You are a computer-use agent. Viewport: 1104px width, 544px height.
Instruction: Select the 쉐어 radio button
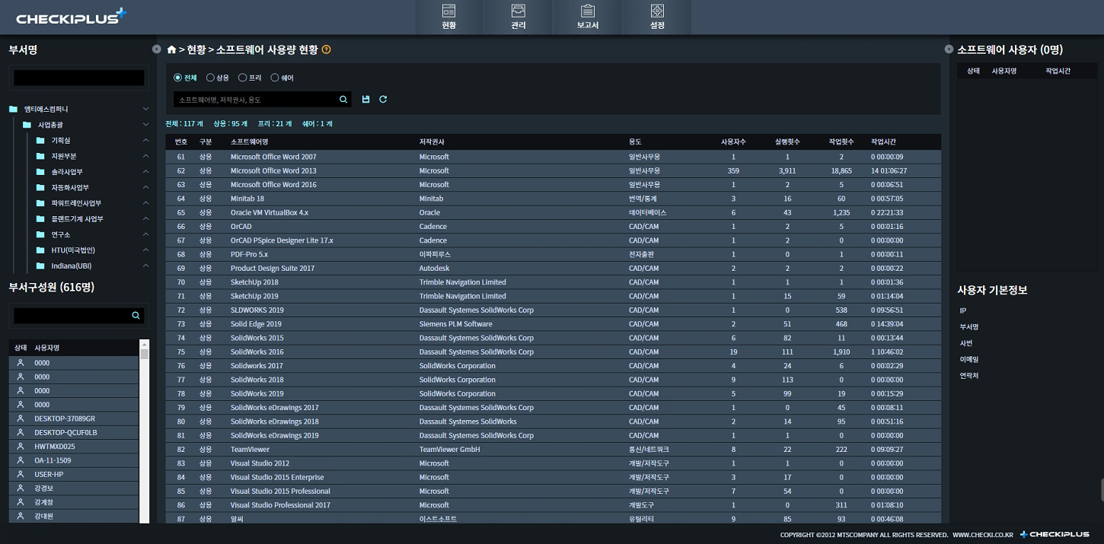pos(275,78)
